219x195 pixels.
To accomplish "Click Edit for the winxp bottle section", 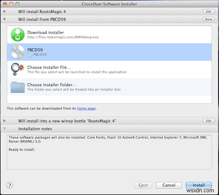I will point(208,121).
